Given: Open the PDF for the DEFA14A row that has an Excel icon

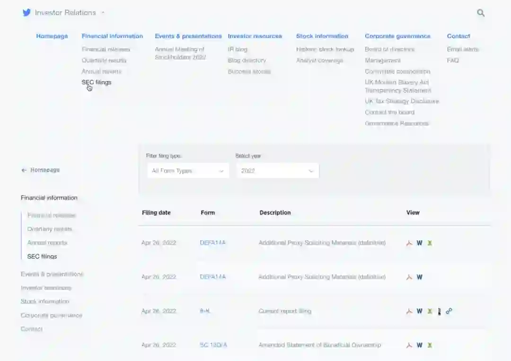Looking at the screenshot, I should tap(409, 243).
